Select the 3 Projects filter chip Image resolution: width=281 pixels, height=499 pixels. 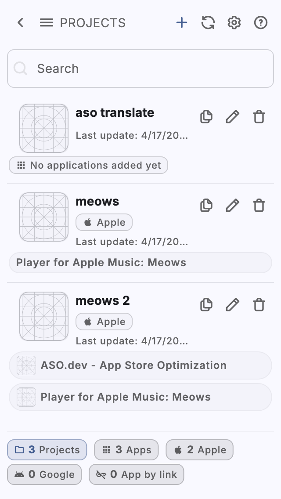point(47,450)
